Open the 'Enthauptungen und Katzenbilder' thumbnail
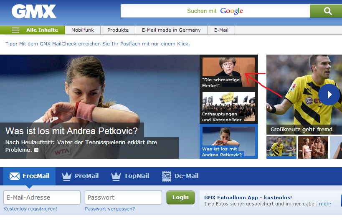342x220 pixels. pyautogui.click(x=228, y=107)
